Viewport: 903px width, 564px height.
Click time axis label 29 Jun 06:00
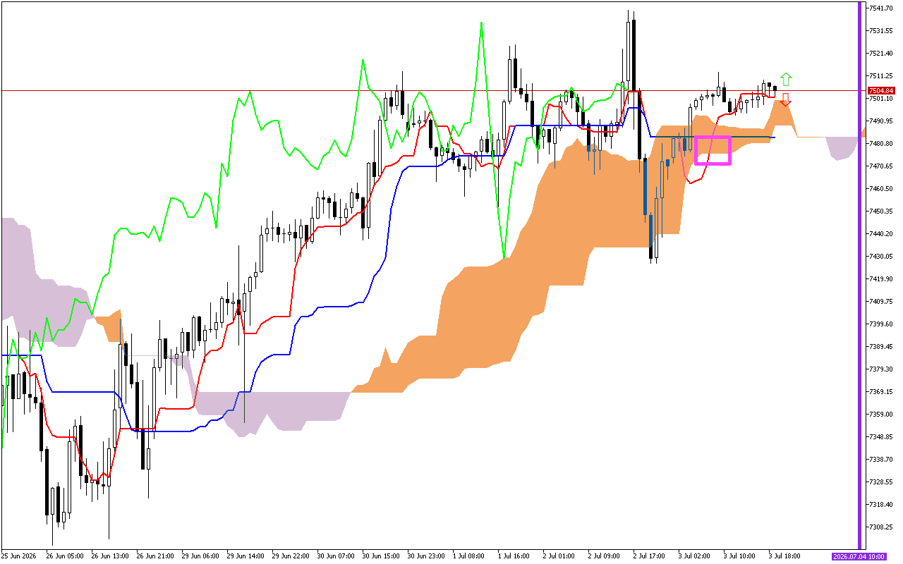200,556
